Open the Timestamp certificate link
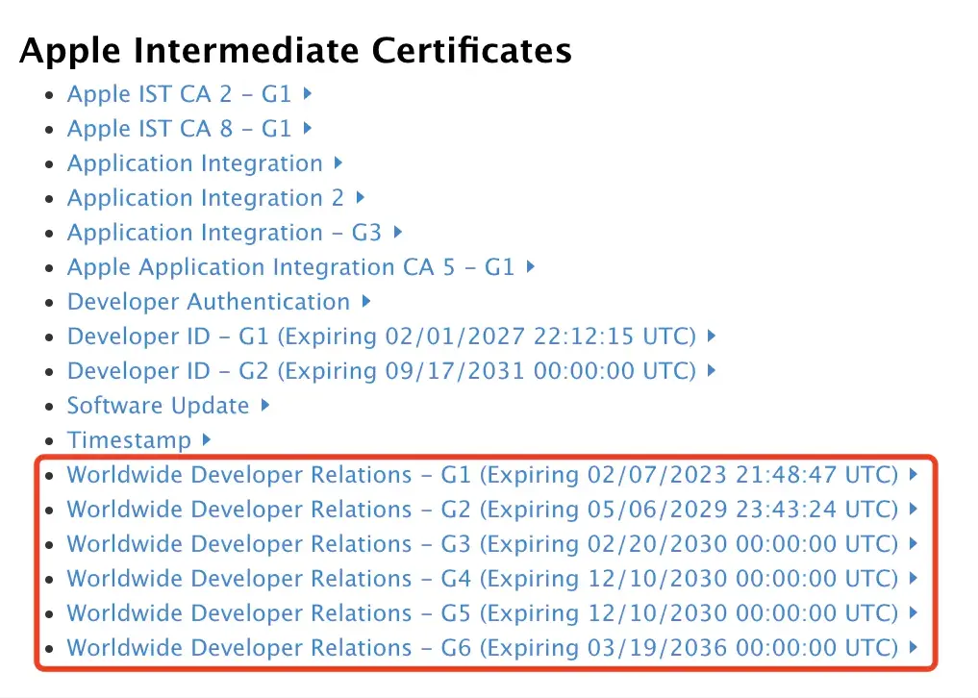Screen dimensions: 978x698 click(x=129, y=440)
